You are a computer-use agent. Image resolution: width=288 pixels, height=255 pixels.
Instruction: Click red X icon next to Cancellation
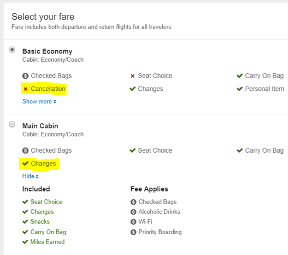click(25, 89)
